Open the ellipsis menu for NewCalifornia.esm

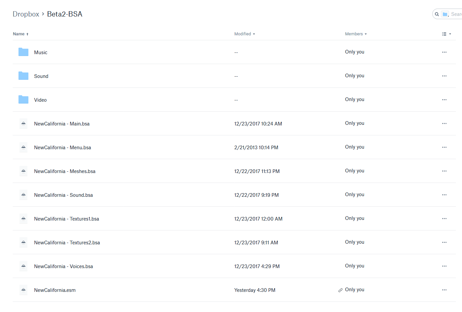(x=444, y=290)
